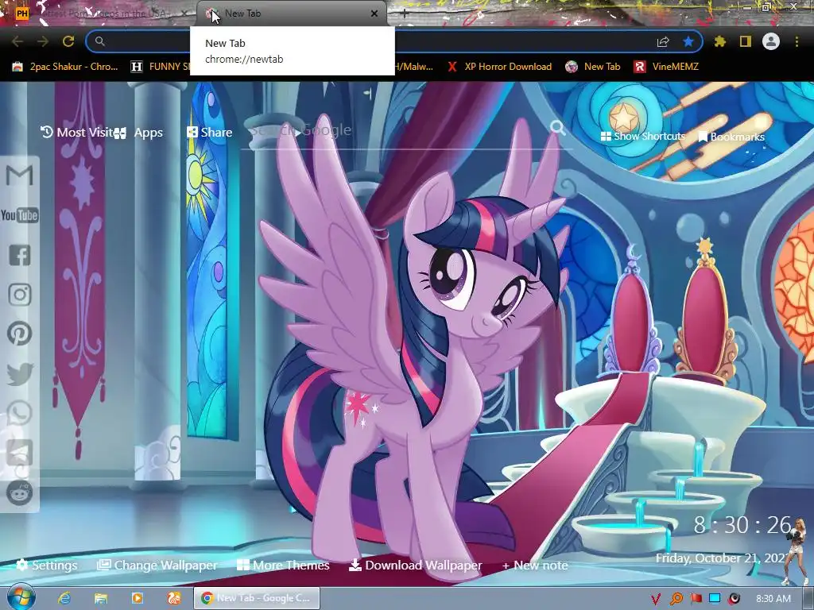Add a note with + New note

(x=535, y=566)
